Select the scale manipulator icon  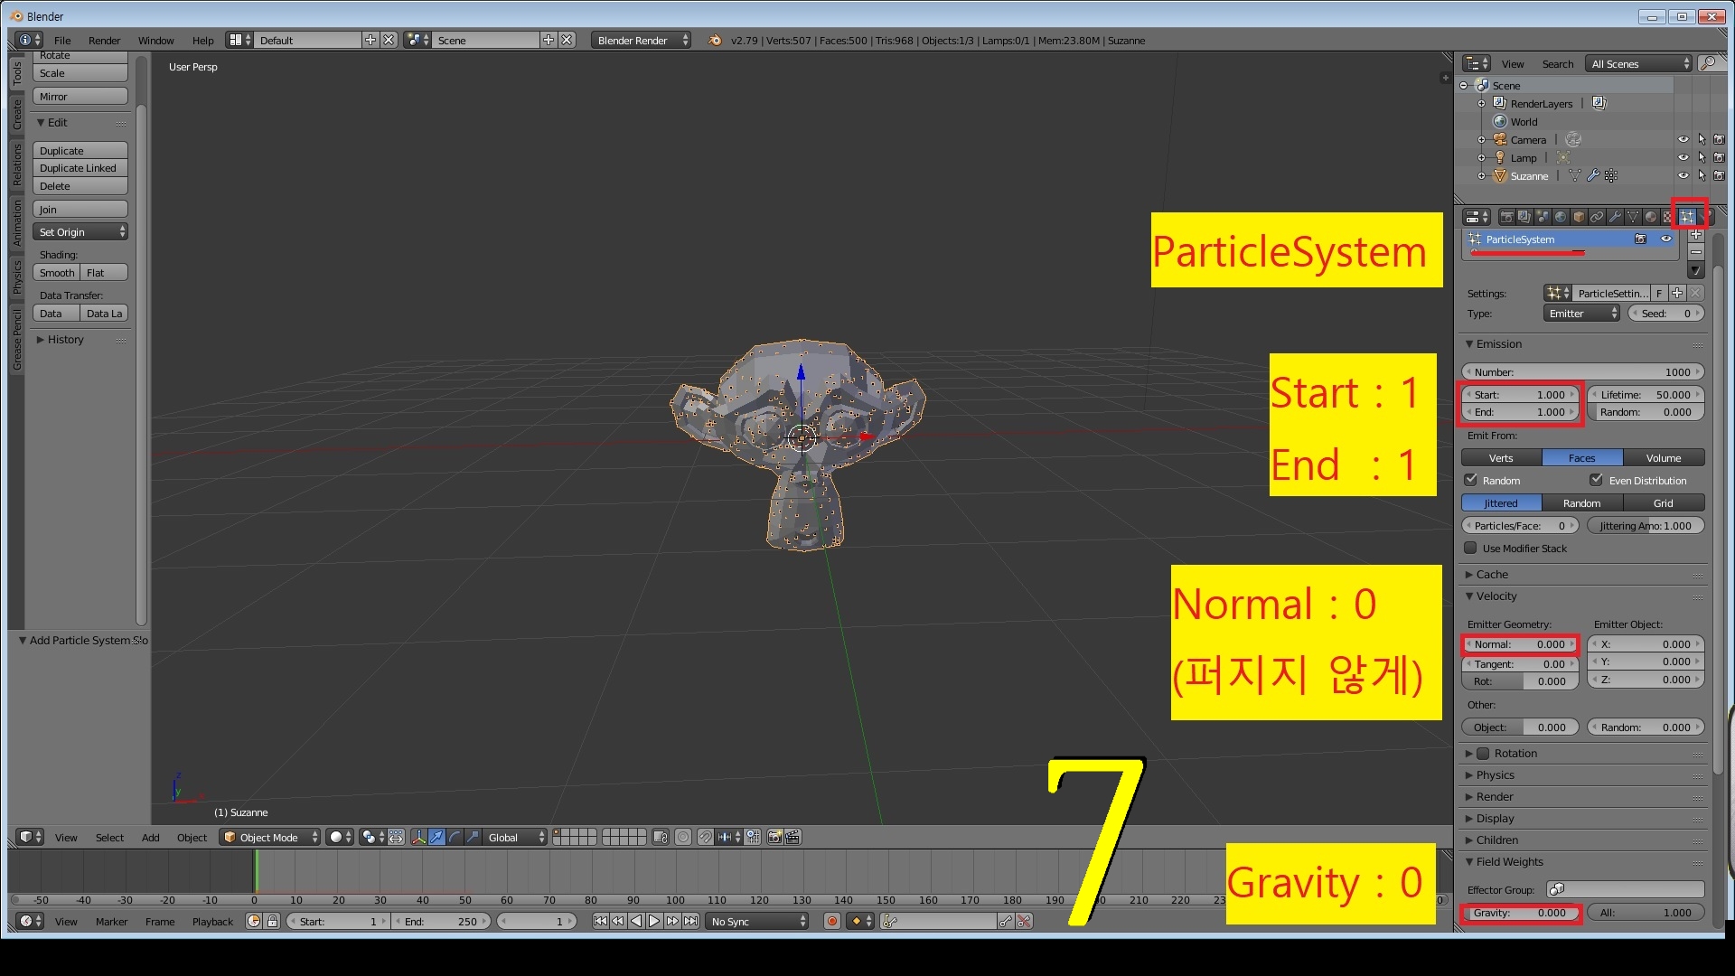click(473, 837)
